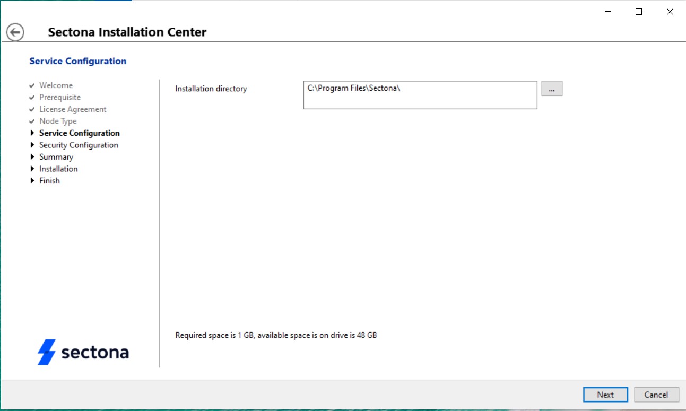Screen dimensions: 686x411
Task: Select the Welcome step
Action: (56, 85)
